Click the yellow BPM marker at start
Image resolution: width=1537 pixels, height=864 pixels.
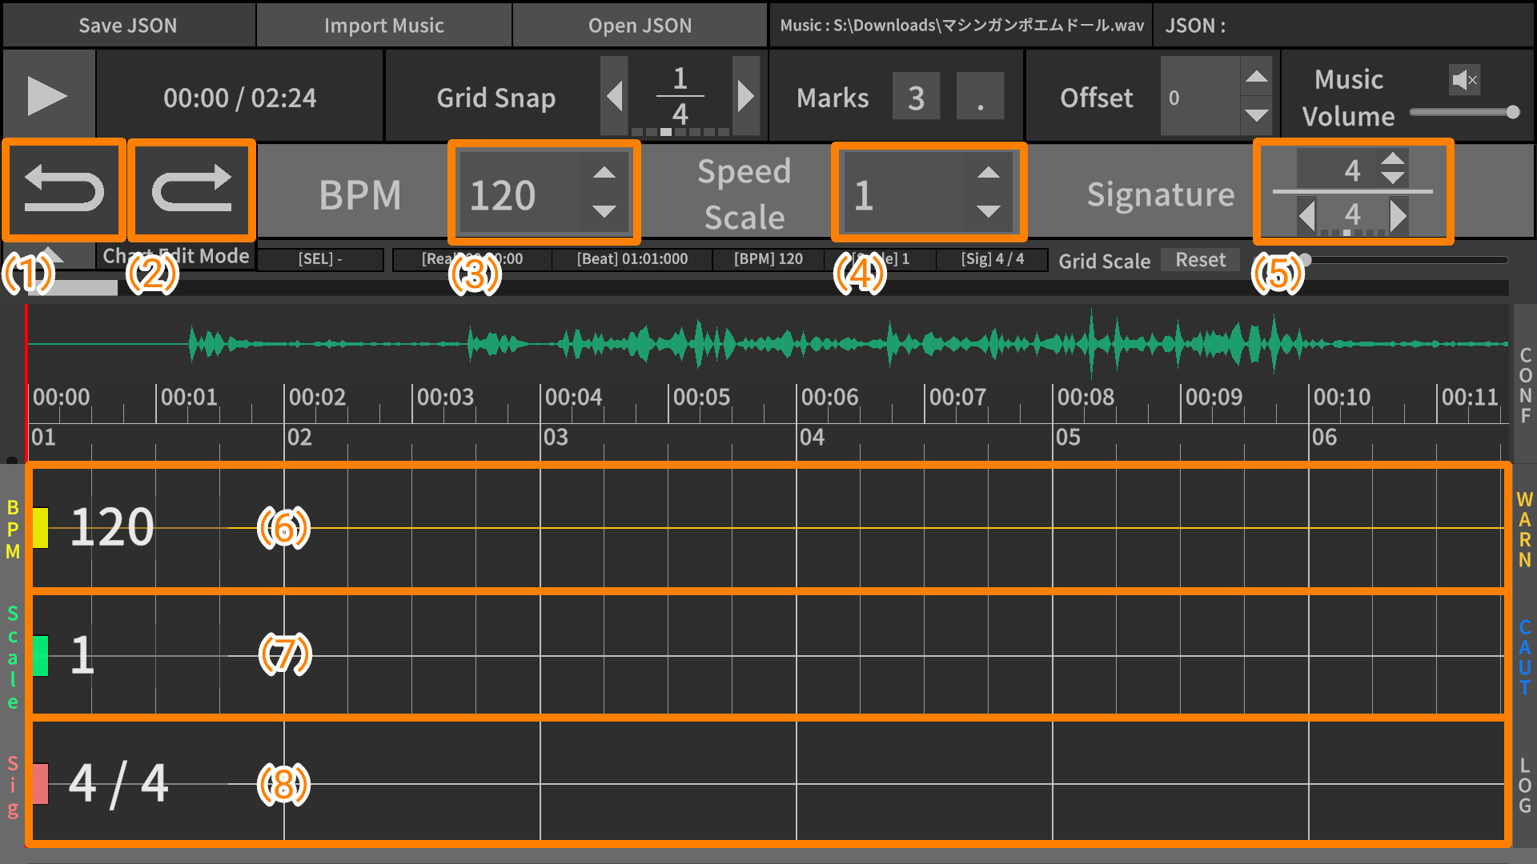pos(41,528)
